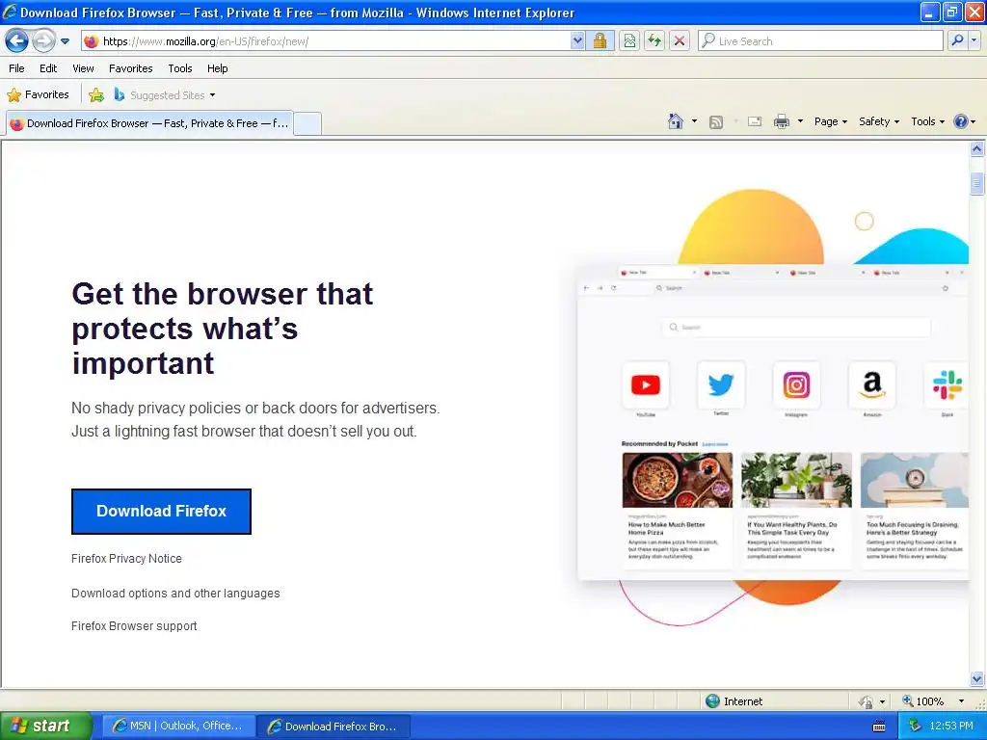Image resolution: width=987 pixels, height=740 pixels.
Task: Click the system tray icon beside the clock
Action: point(916,727)
